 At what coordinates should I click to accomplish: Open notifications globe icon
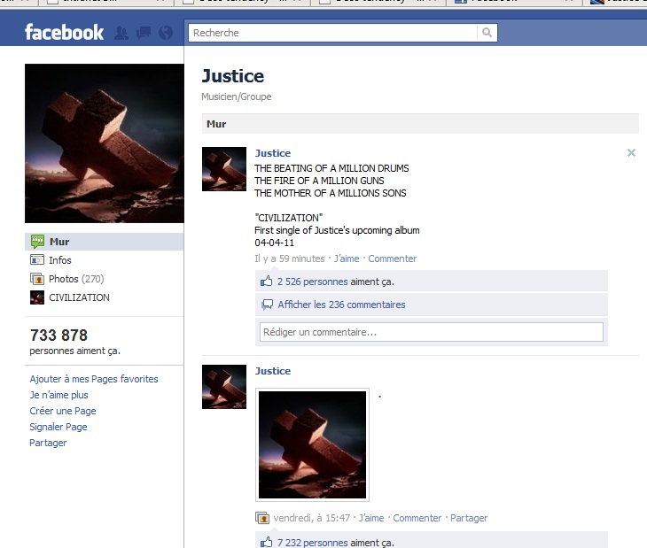click(x=166, y=33)
